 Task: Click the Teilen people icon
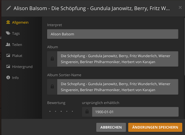click(x=8, y=44)
